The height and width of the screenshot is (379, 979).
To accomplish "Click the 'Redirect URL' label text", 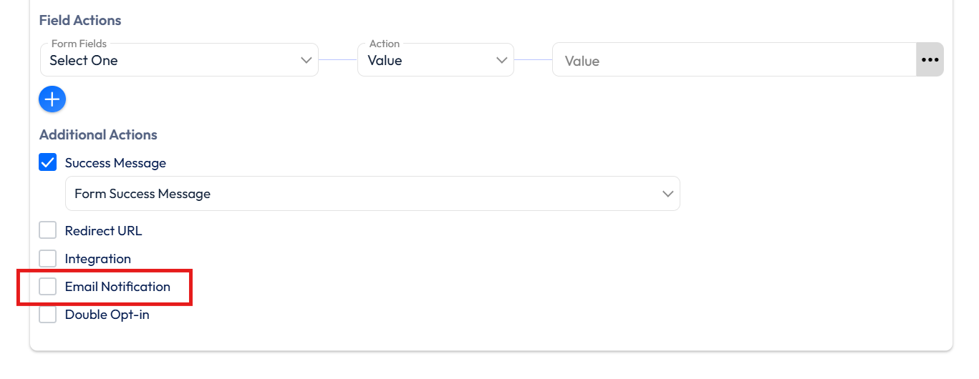I will 103,231.
